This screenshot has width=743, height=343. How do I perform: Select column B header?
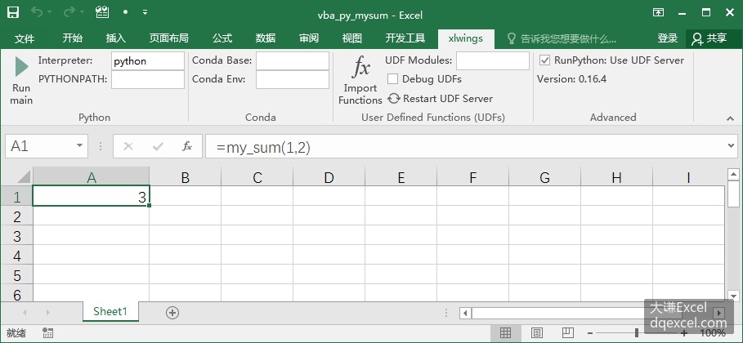(x=186, y=177)
